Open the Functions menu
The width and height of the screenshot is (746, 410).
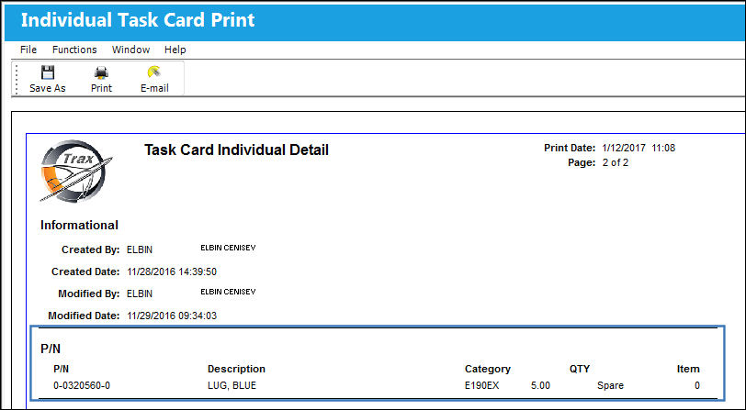pyautogui.click(x=74, y=50)
